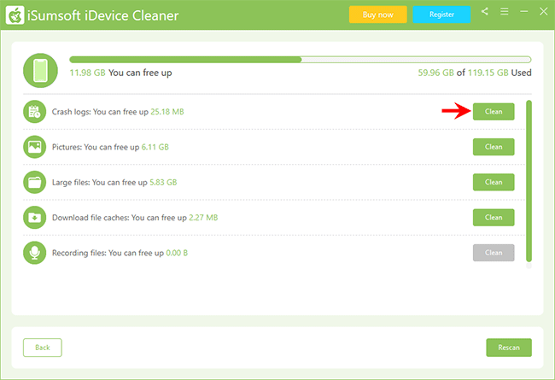Clean the Pictures category

click(494, 147)
